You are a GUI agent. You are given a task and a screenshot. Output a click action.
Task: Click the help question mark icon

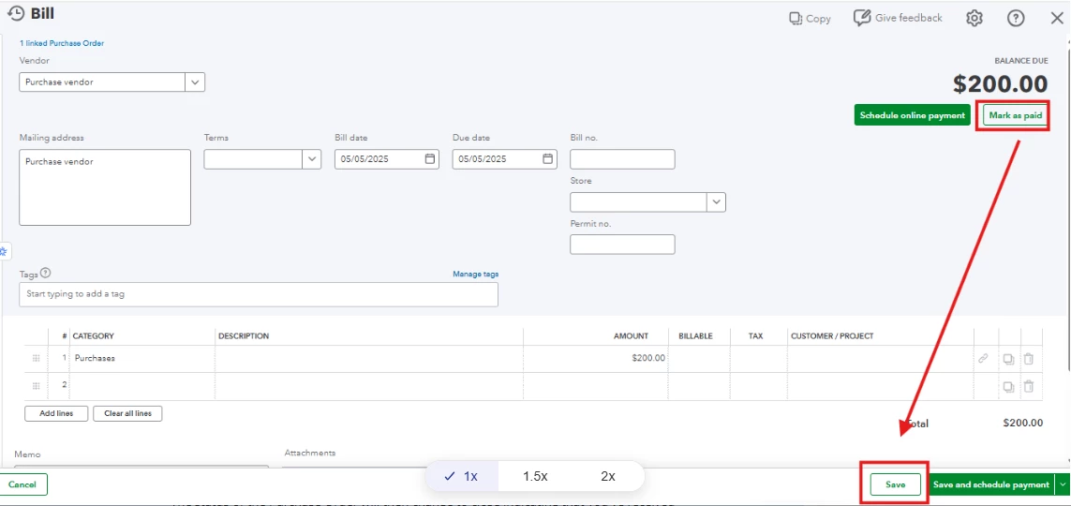(x=1016, y=19)
